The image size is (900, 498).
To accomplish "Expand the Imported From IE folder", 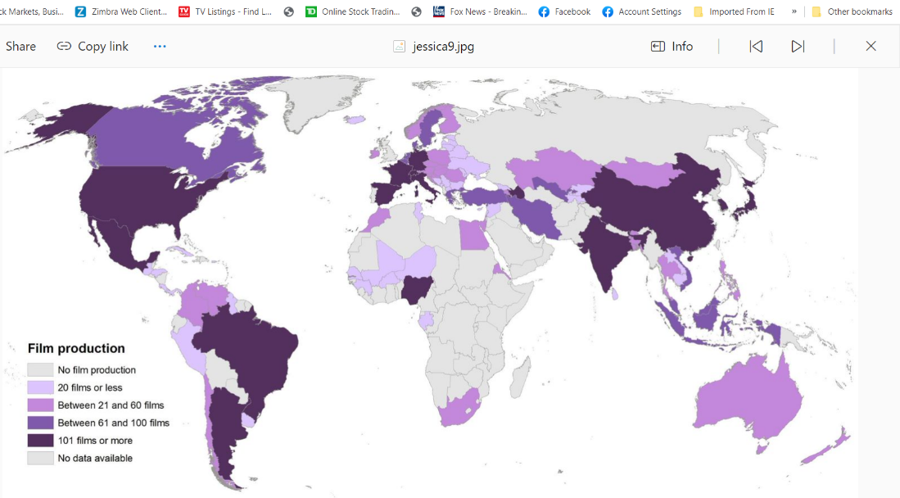I will [x=734, y=11].
